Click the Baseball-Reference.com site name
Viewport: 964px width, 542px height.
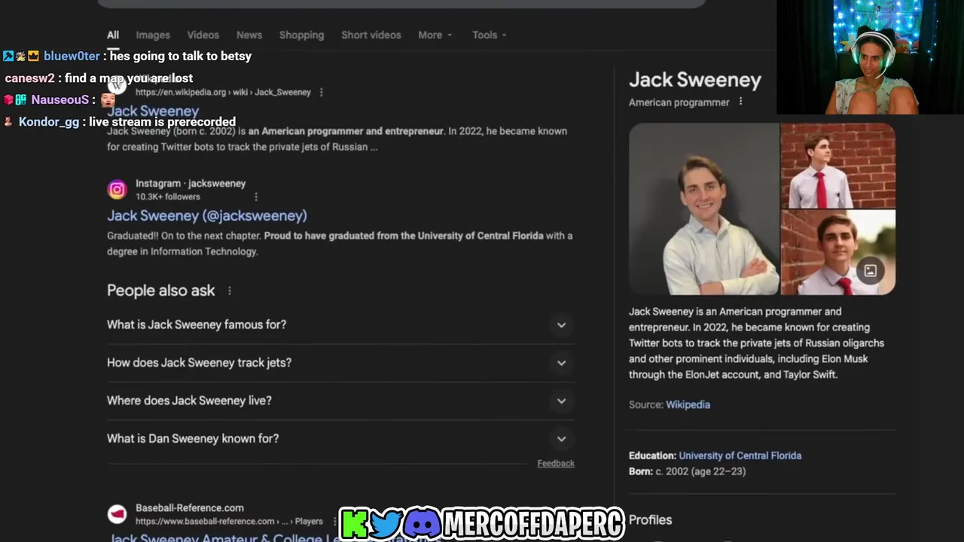(x=190, y=508)
